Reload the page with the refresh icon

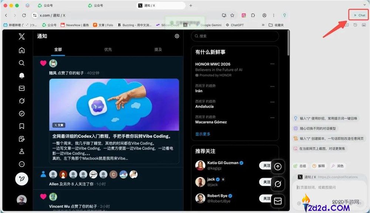click(24, 15)
